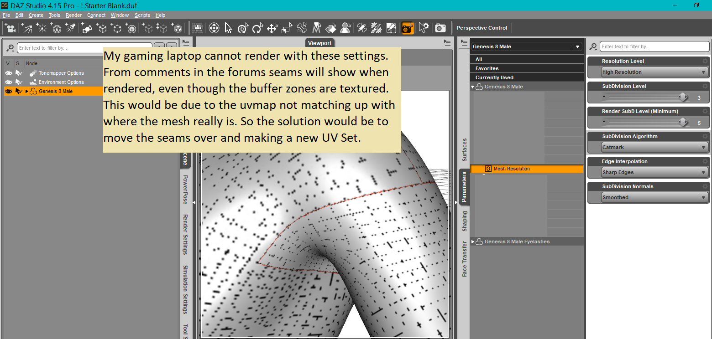Click the Render SubD Level slider handle
Image resolution: width=712 pixels, height=339 pixels.
click(x=683, y=122)
